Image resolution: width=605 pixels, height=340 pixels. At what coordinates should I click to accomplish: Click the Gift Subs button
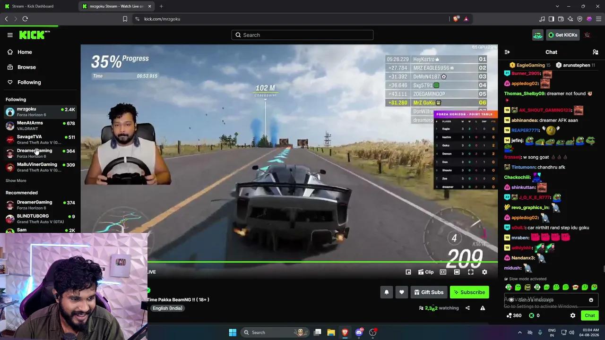coord(429,292)
